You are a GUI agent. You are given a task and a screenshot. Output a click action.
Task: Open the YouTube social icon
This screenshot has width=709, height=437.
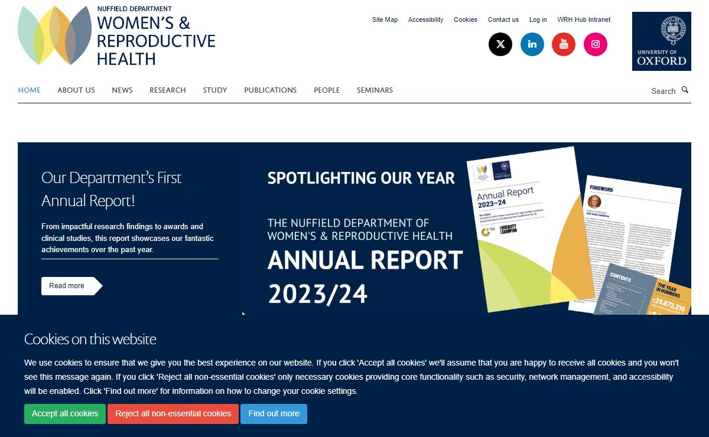pos(564,44)
